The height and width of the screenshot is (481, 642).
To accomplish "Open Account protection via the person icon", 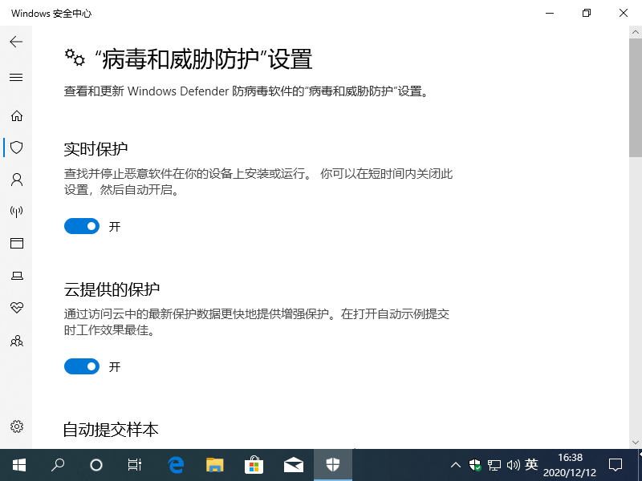I will point(17,180).
